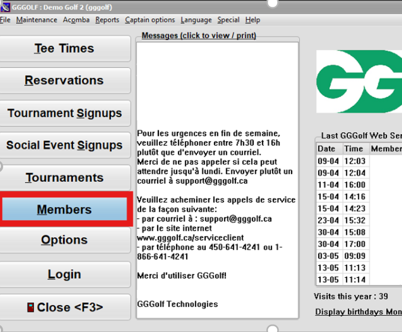Viewport: 402px width, 332px height.
Task: Click the GGGolf app icon in title bar
Action: 5,7
